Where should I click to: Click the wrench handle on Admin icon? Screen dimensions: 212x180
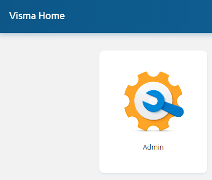(x=174, y=110)
